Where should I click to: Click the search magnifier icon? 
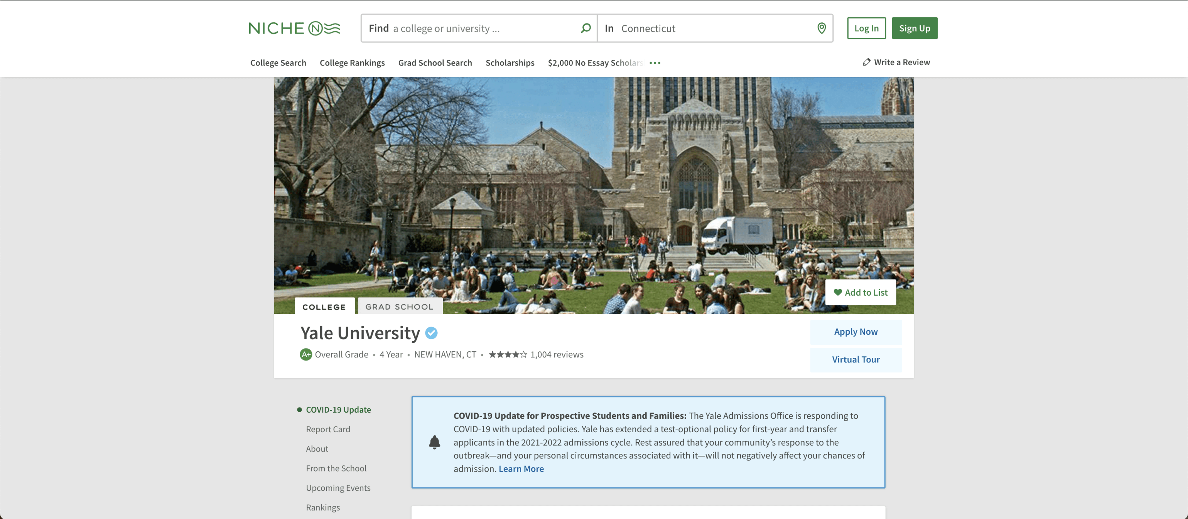(x=585, y=29)
